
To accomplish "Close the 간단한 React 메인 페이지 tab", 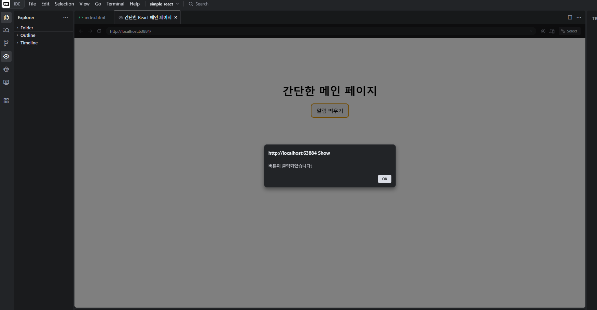I will pyautogui.click(x=176, y=17).
